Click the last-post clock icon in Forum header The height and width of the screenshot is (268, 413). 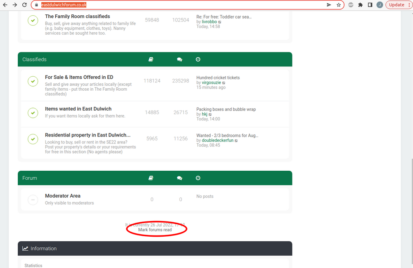click(x=198, y=178)
